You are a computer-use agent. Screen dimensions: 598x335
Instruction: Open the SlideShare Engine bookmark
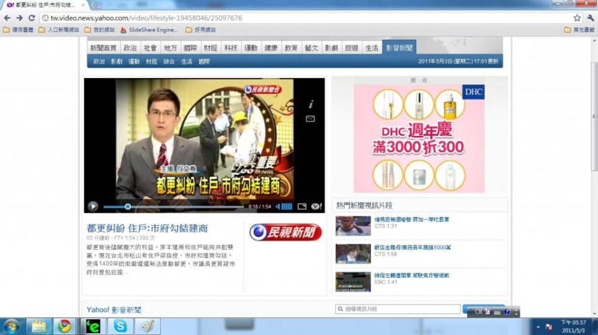[x=148, y=30]
